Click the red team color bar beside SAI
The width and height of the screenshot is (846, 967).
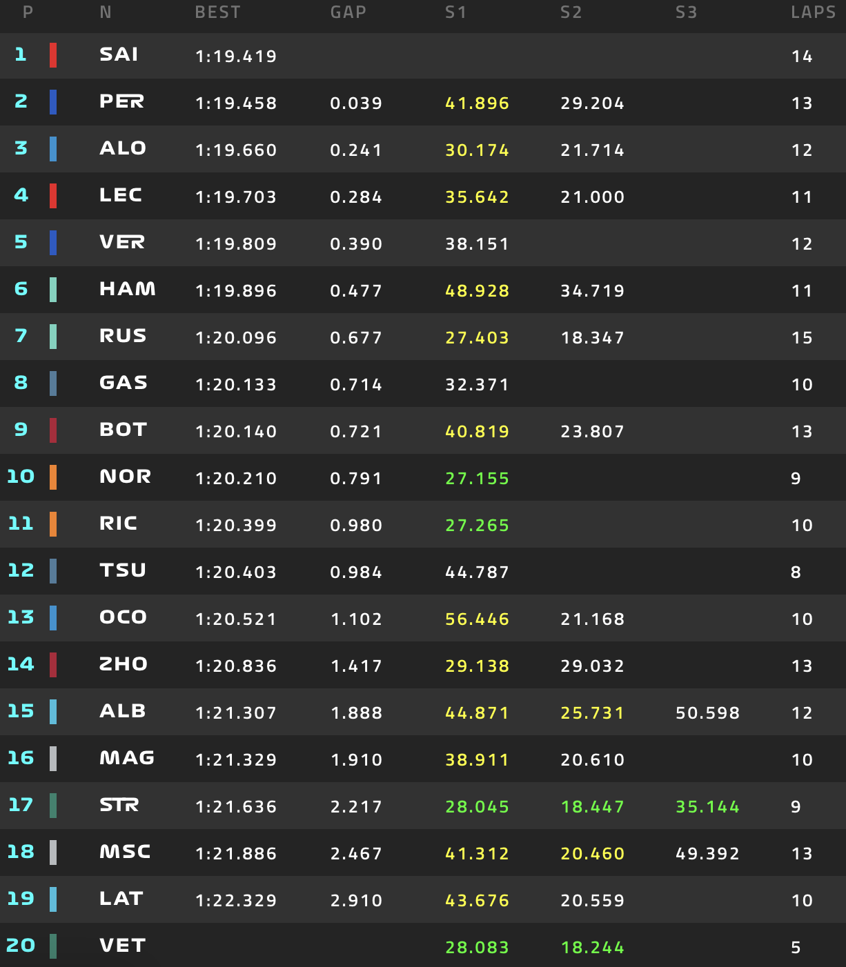point(53,55)
